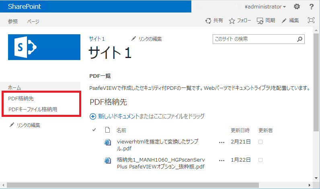This screenshot has height=189, width=320.
Task: Go to ホーム in the left navigation
Action: [14, 87]
